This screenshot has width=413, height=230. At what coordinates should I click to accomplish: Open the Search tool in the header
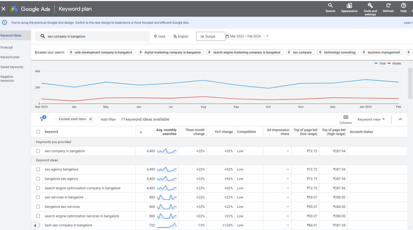[330, 8]
